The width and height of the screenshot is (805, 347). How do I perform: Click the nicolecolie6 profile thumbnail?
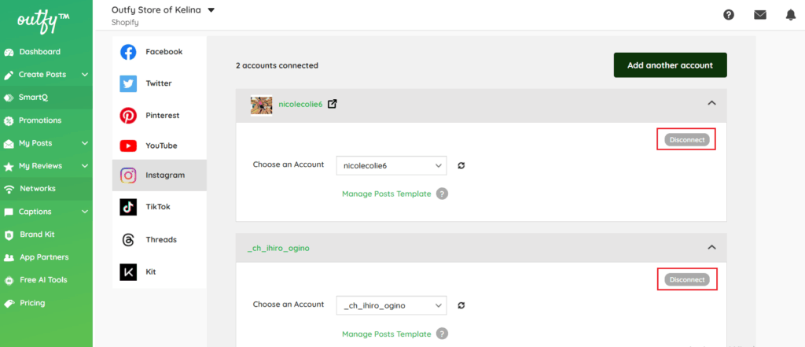261,104
